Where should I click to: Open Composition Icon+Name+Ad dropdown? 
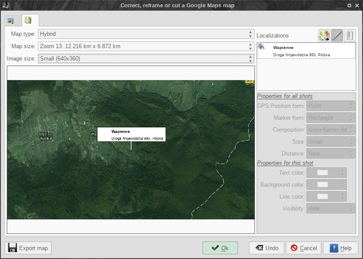click(x=331, y=130)
